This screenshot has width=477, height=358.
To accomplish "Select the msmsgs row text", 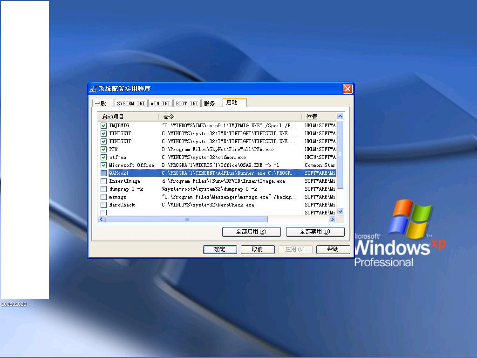I will (x=117, y=197).
